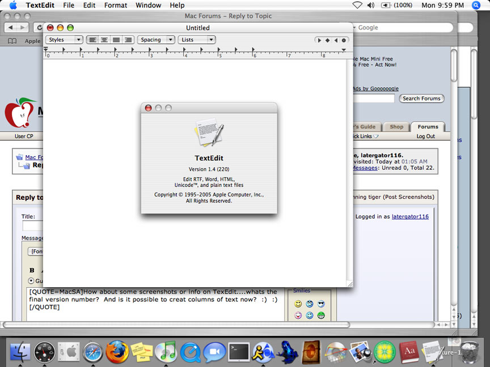Viewport: 490px width, 367px height.
Task: Switch to the Forums tab on the website
Action: click(x=428, y=127)
